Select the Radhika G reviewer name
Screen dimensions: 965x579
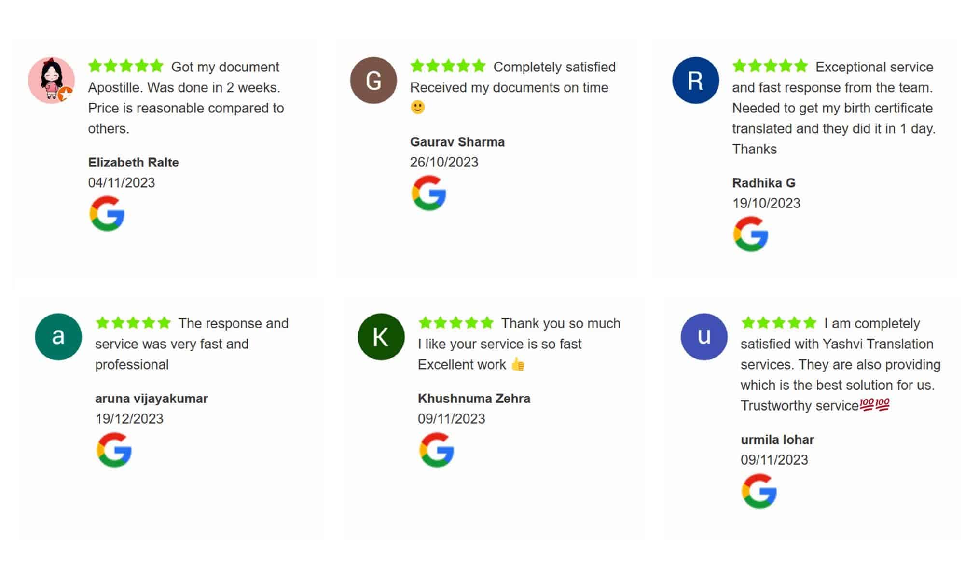click(x=763, y=183)
